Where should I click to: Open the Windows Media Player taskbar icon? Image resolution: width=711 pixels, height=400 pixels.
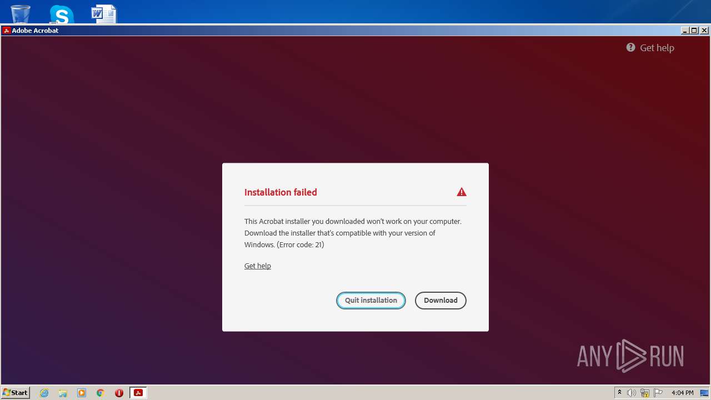(82, 393)
